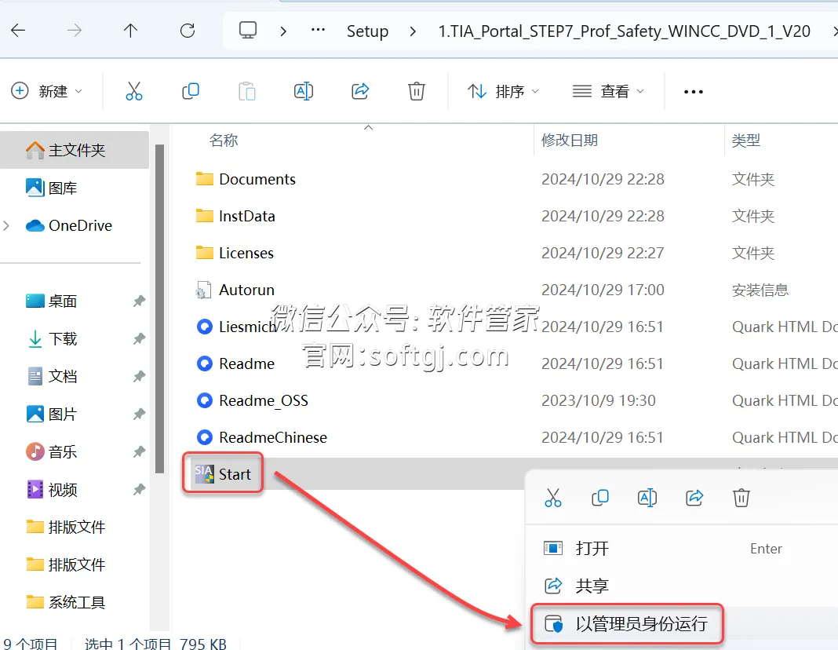Unpin 桌面 using its pin icon
The height and width of the screenshot is (650, 838).
[139, 301]
